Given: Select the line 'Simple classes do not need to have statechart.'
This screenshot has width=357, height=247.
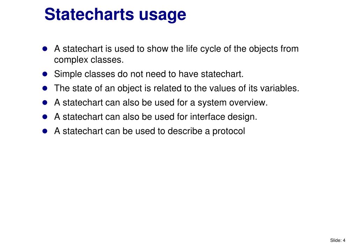Looking at the screenshot, I should [x=149, y=74].
